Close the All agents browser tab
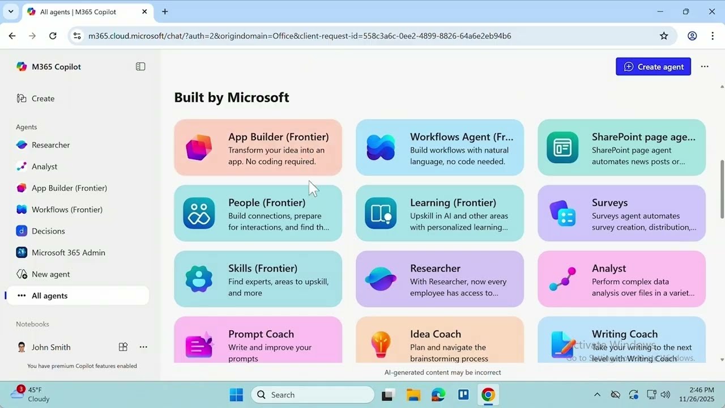The height and width of the screenshot is (408, 725). point(144,11)
